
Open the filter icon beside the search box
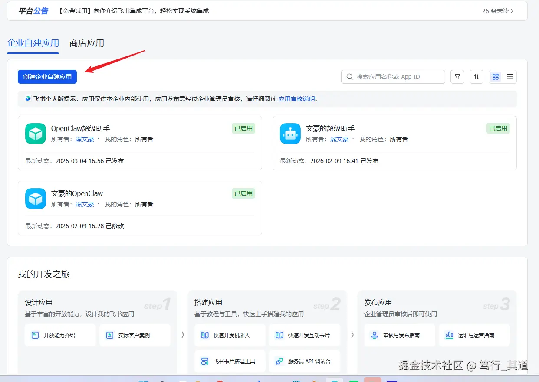tap(457, 77)
